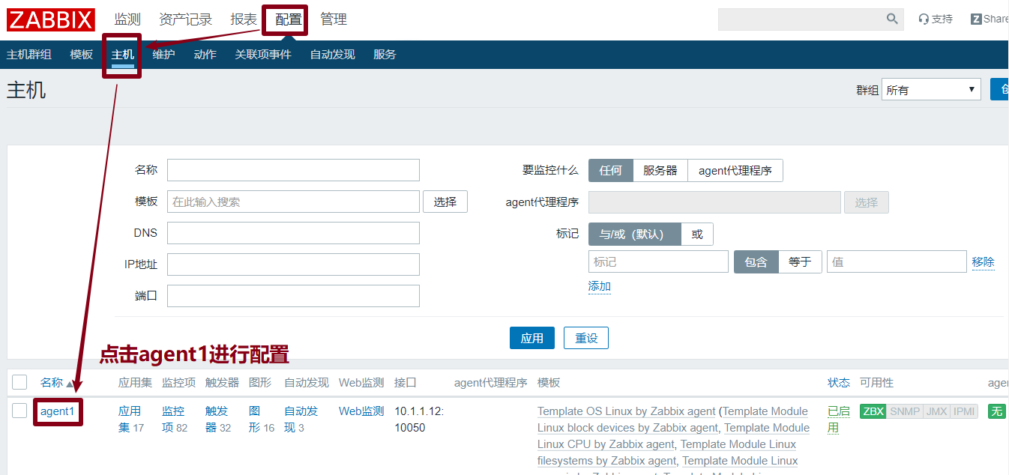Select 与/或（默认）tag mode
1009x475 pixels.
pos(634,235)
